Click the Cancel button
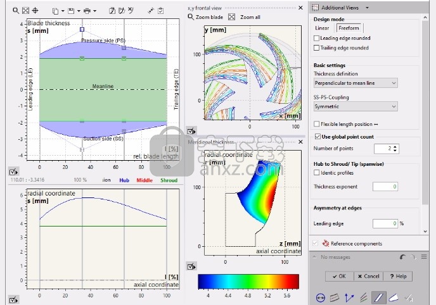The image size is (436, 305). point(368,276)
